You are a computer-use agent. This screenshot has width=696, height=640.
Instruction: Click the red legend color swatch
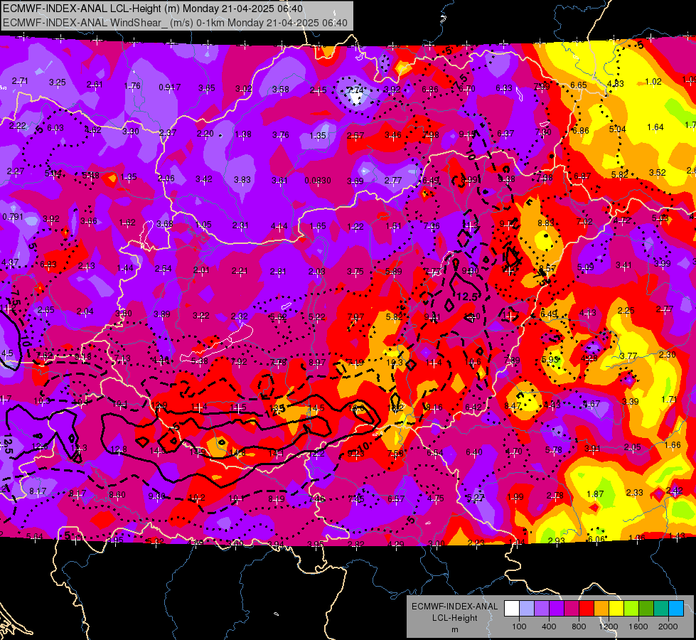pyautogui.click(x=587, y=609)
